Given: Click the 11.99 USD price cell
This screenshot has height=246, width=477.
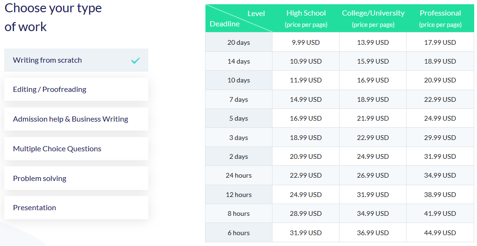Looking at the screenshot, I should (306, 80).
